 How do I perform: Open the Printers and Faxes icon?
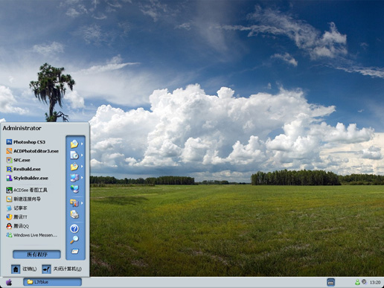coord(74,214)
